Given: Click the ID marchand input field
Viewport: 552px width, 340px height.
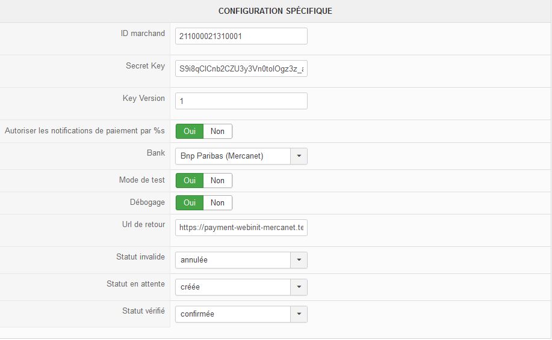Looking at the screenshot, I should [x=241, y=36].
